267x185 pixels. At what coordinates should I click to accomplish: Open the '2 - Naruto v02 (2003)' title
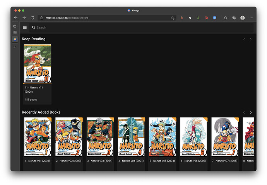point(68,161)
